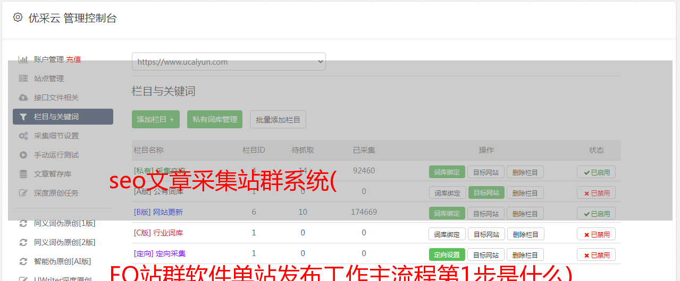Click 删除栏目 in the 行业词库 row
The width and height of the screenshot is (680, 281).
(x=525, y=234)
